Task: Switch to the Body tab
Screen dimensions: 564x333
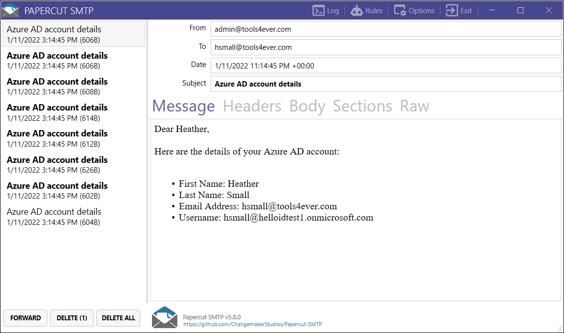Action: pos(307,106)
